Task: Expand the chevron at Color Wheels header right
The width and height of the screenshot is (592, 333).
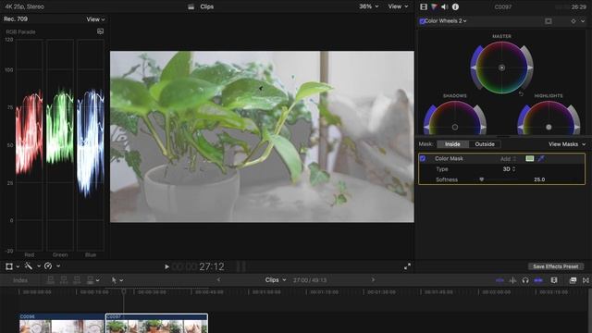Action: (x=583, y=21)
